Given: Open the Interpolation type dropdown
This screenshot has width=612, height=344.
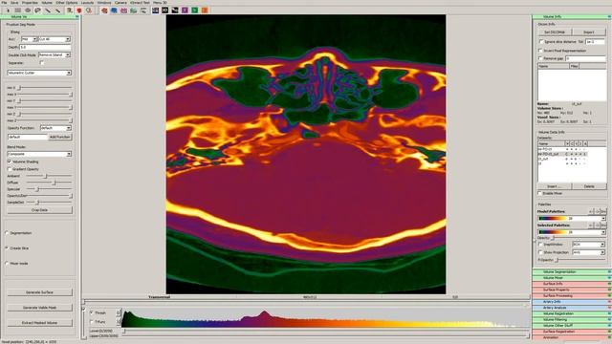Looking at the screenshot, I should click(589, 245).
